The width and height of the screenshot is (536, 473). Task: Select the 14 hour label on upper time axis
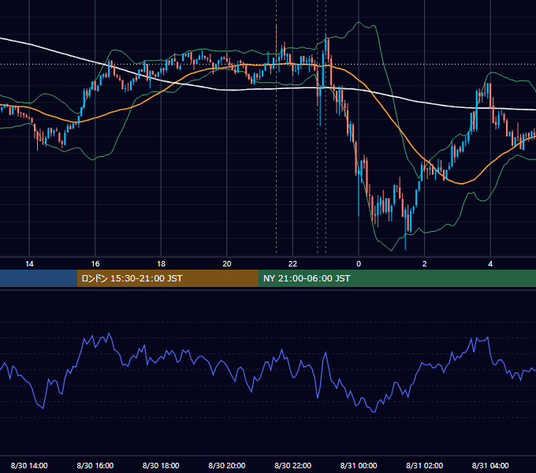[29, 264]
